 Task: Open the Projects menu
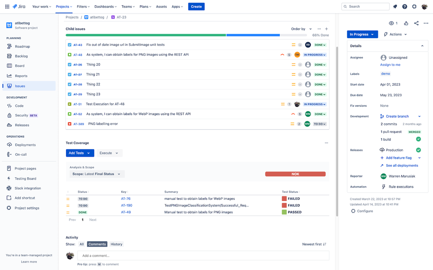pyautogui.click(x=64, y=6)
